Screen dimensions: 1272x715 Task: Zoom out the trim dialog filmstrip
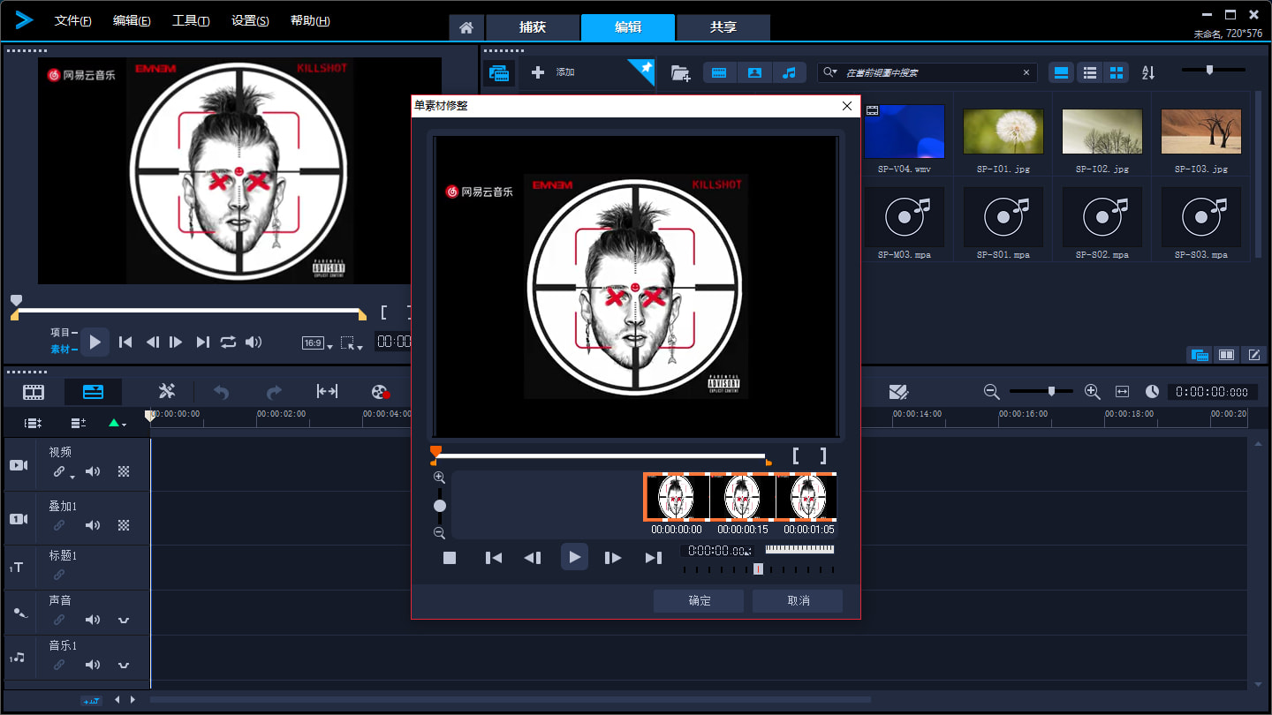(x=439, y=533)
